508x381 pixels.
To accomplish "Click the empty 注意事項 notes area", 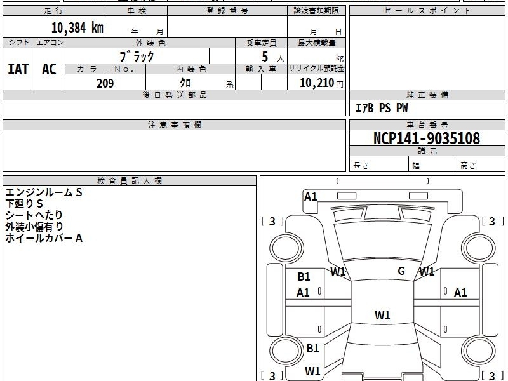I will tap(174, 150).
